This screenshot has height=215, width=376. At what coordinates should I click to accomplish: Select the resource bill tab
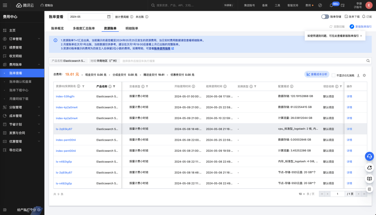[110, 28]
